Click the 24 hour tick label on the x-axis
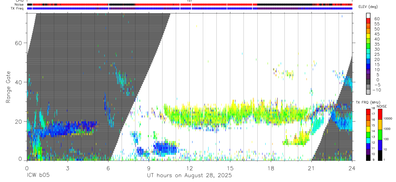The width and height of the screenshot is (396, 182). point(352,168)
